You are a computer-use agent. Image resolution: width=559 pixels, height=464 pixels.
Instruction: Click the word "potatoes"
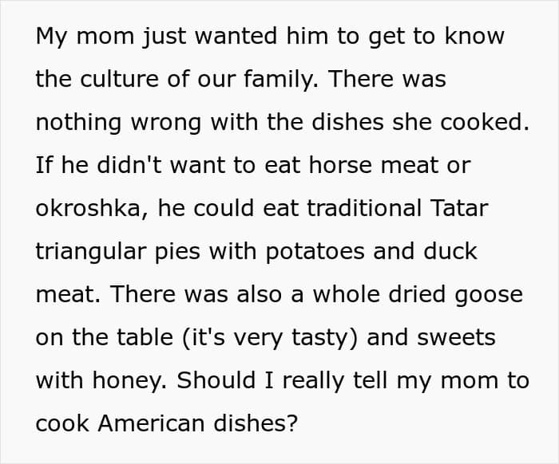(307, 252)
